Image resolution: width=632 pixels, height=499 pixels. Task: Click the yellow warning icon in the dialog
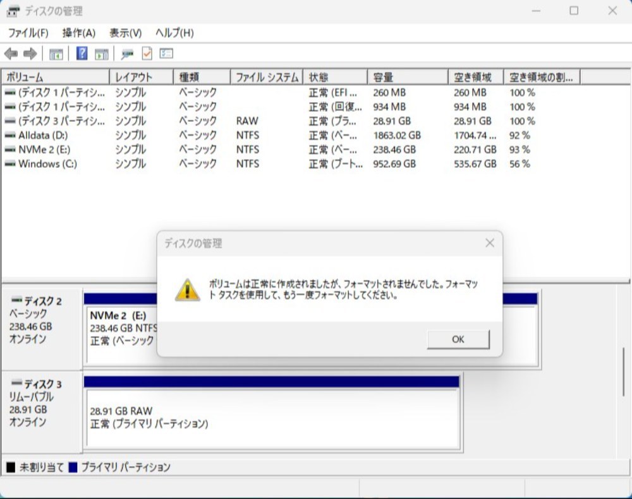click(x=188, y=290)
